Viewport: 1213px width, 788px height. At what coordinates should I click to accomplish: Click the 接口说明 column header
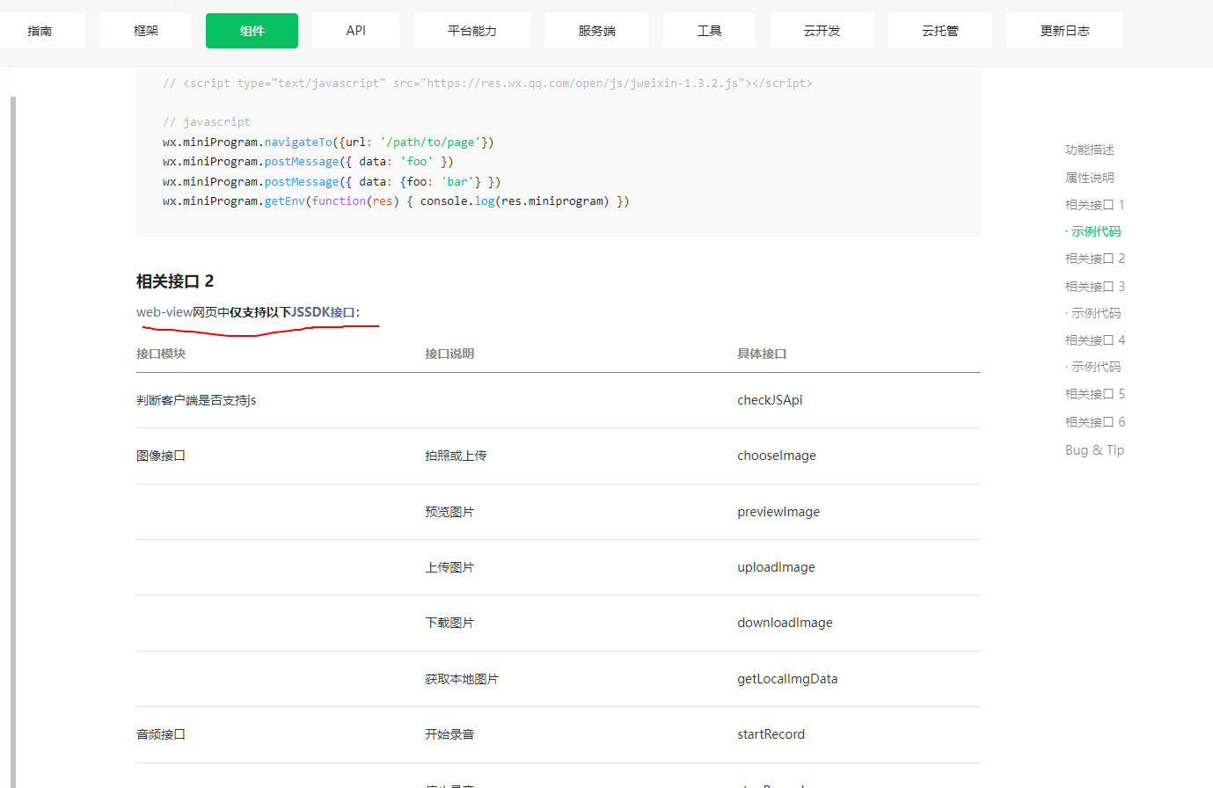pyautogui.click(x=449, y=354)
